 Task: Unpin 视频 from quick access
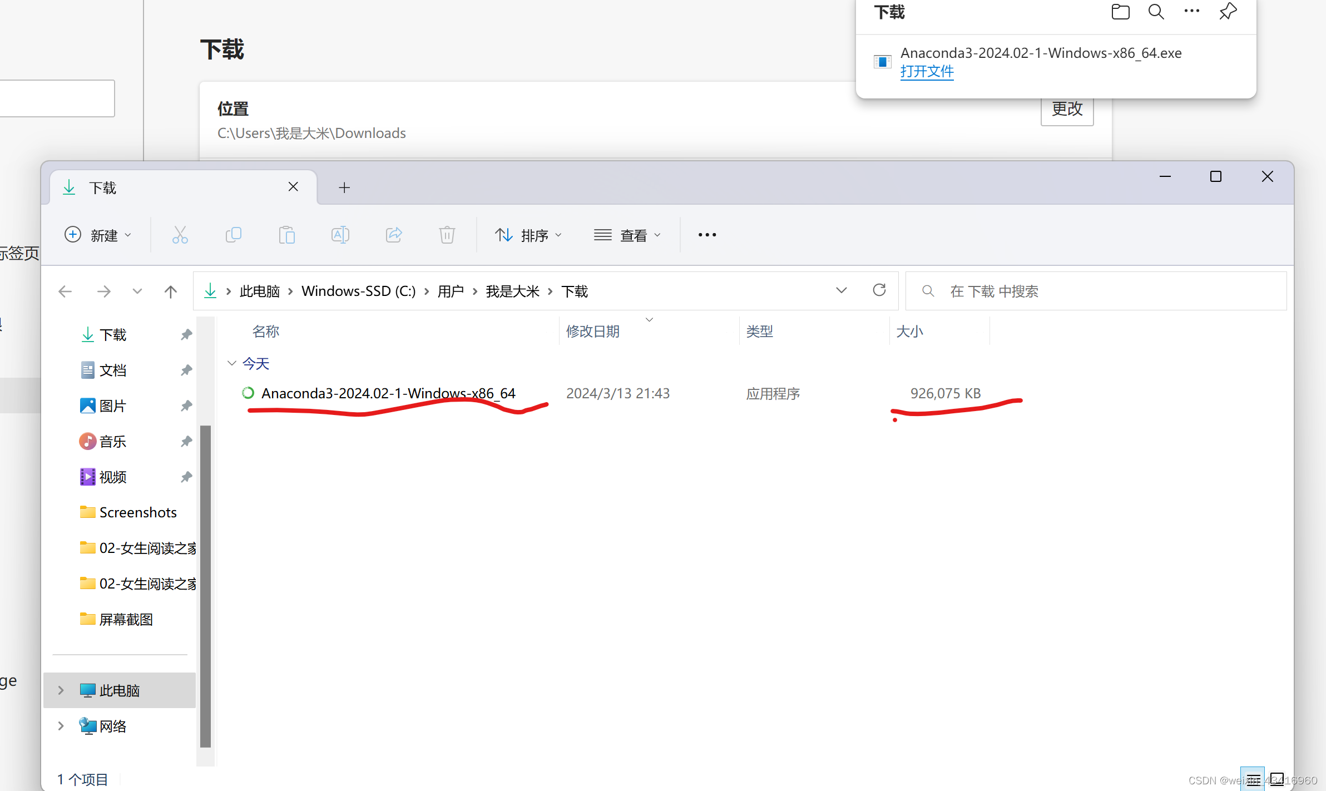(x=186, y=477)
